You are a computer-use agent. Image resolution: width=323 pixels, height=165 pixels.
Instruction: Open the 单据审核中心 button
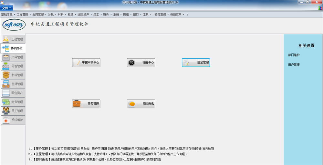click(86, 63)
